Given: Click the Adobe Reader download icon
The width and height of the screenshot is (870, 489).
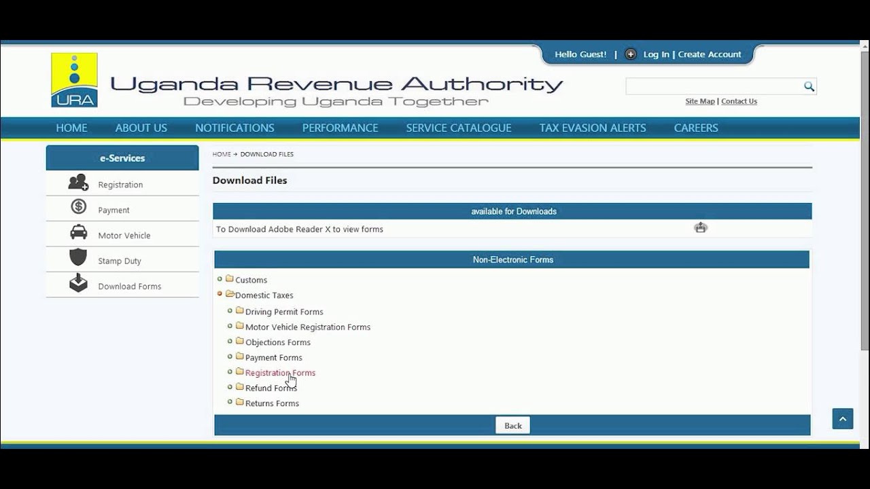Looking at the screenshot, I should click(701, 228).
